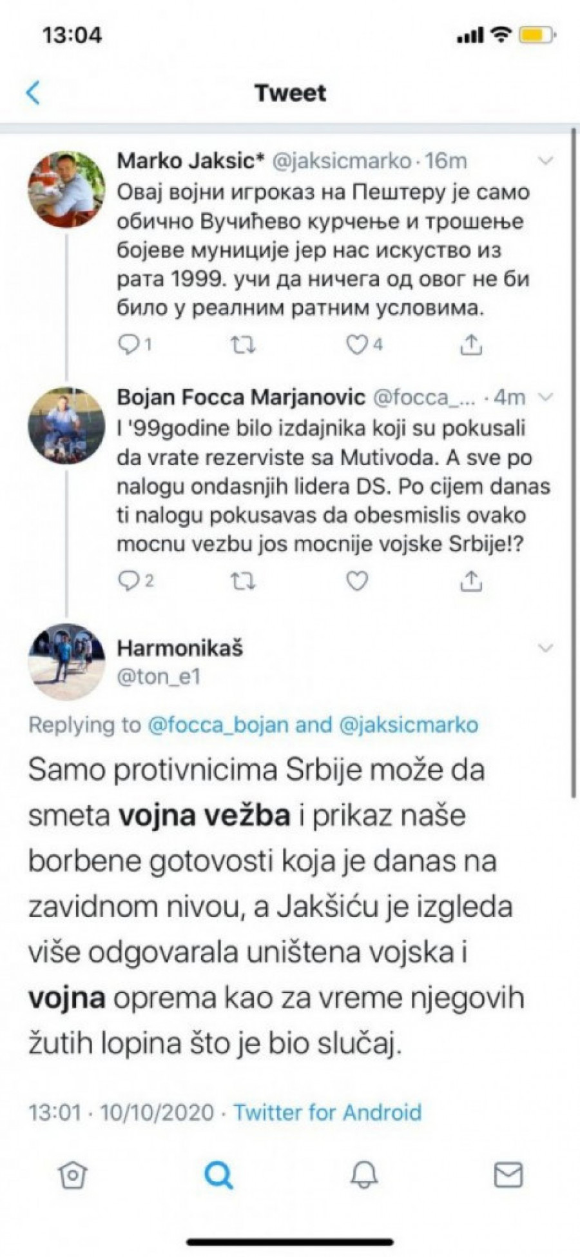The image size is (580, 1257).
Task: Tap Harmonikaš profile avatar
Action: (66, 661)
